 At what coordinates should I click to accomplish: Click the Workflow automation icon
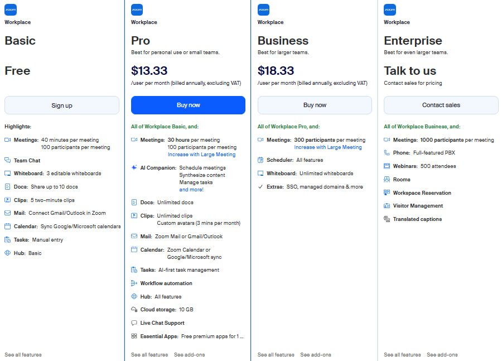pos(134,283)
